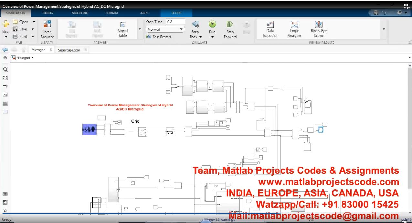This screenshot has height=223, width=412.
Task: Click the Open file button
Action: (21, 22)
